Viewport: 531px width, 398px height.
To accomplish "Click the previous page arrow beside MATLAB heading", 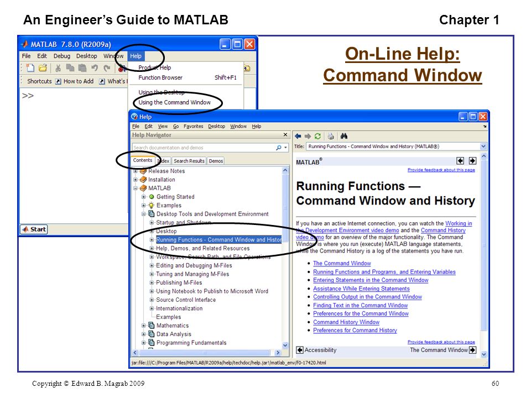I will pos(460,161).
